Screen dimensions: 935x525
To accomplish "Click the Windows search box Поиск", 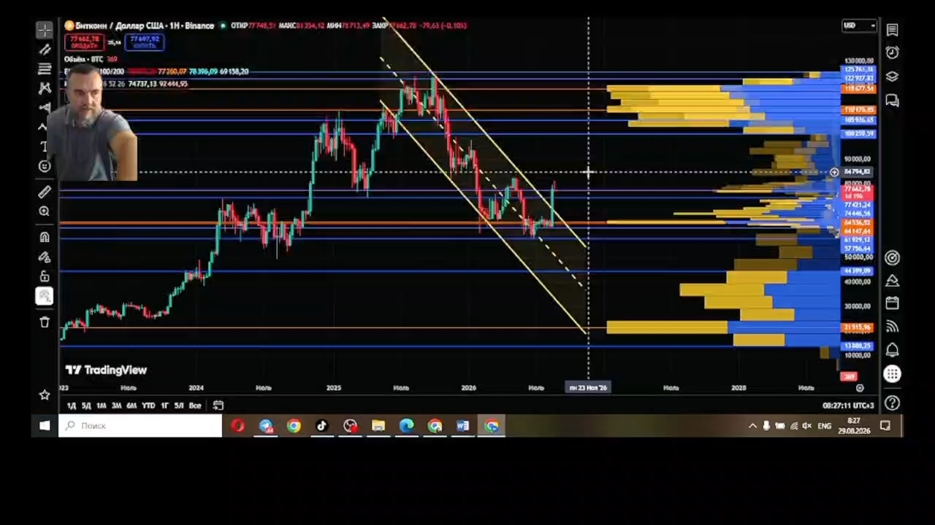I will coord(140,426).
